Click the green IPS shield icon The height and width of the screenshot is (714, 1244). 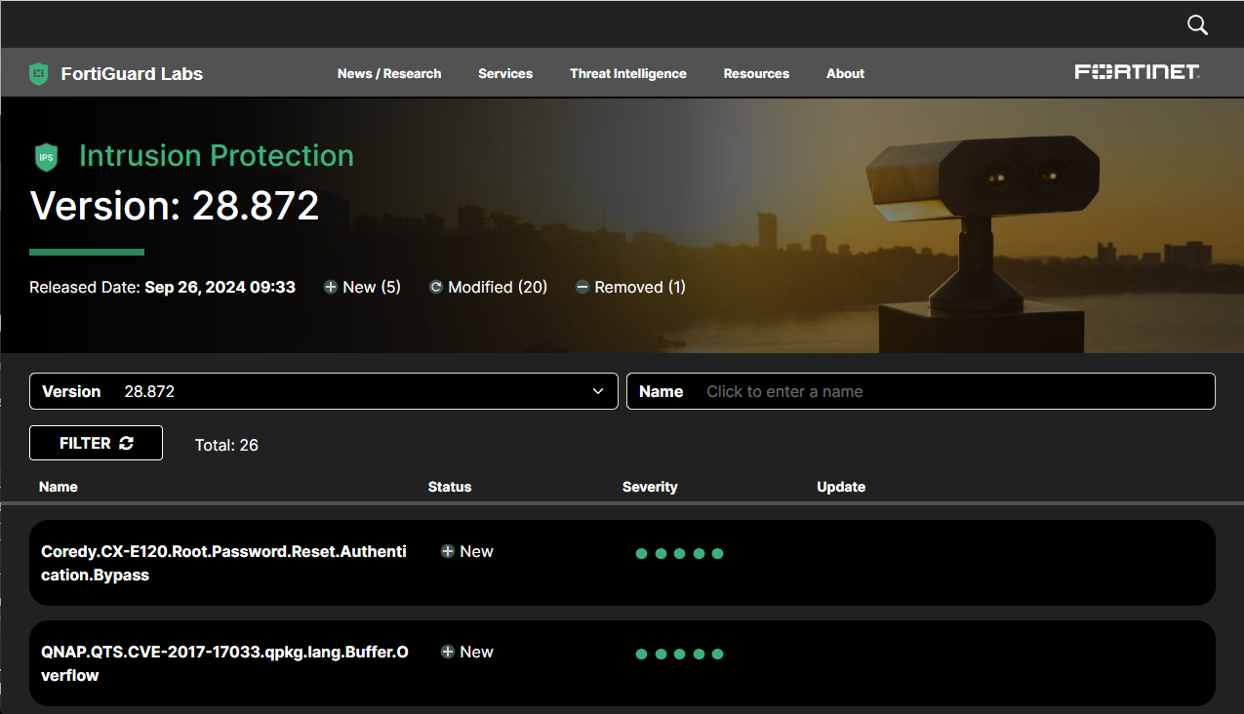click(x=46, y=156)
